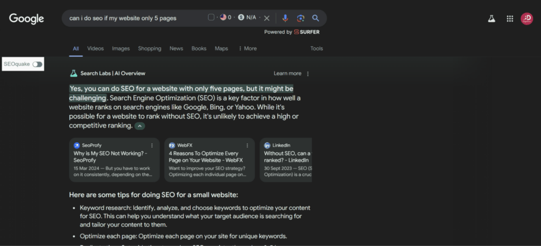Viewport: 541px width, 246px height.
Task: Open the Search Labs flask icon
Action: [x=491, y=19]
